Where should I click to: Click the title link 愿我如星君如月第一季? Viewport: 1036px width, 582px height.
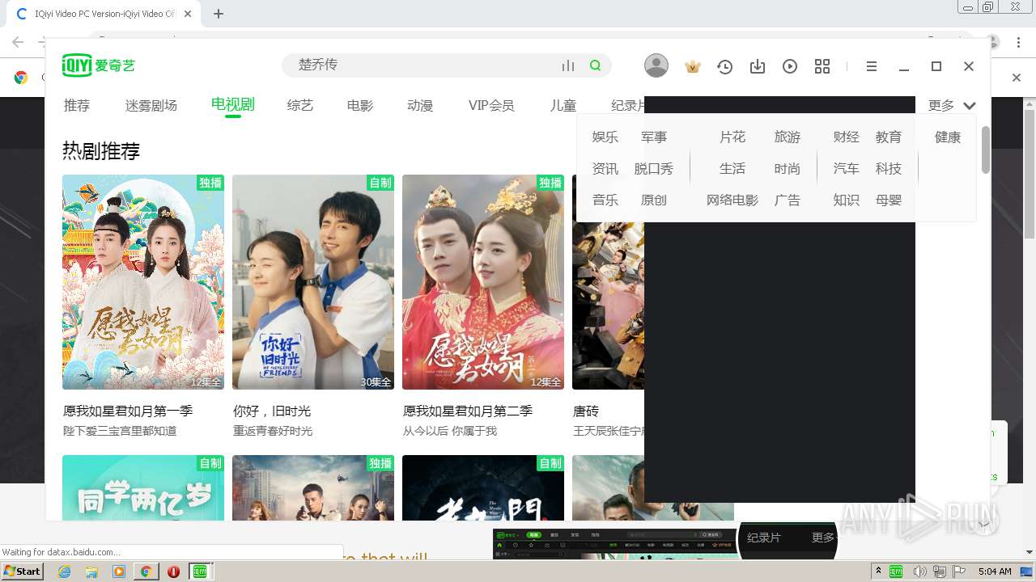(128, 411)
